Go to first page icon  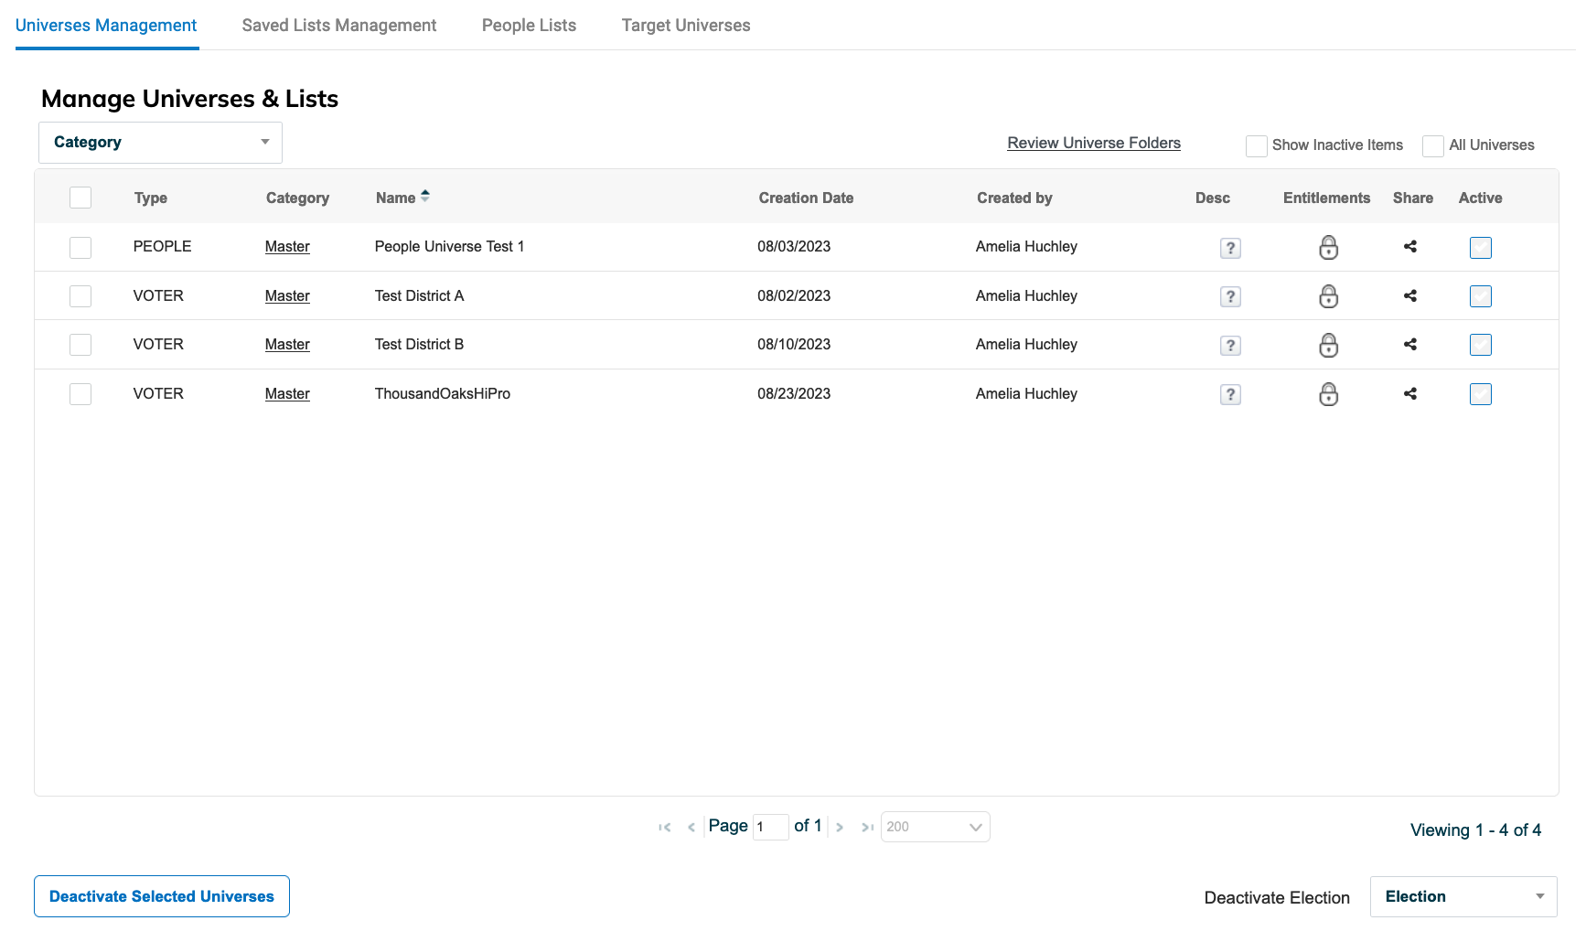(665, 828)
